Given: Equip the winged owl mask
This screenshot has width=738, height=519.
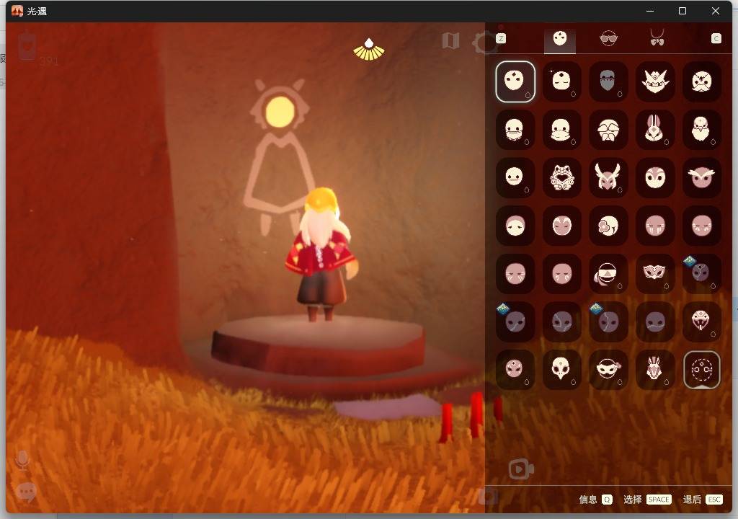Looking at the screenshot, I should pos(701,177).
